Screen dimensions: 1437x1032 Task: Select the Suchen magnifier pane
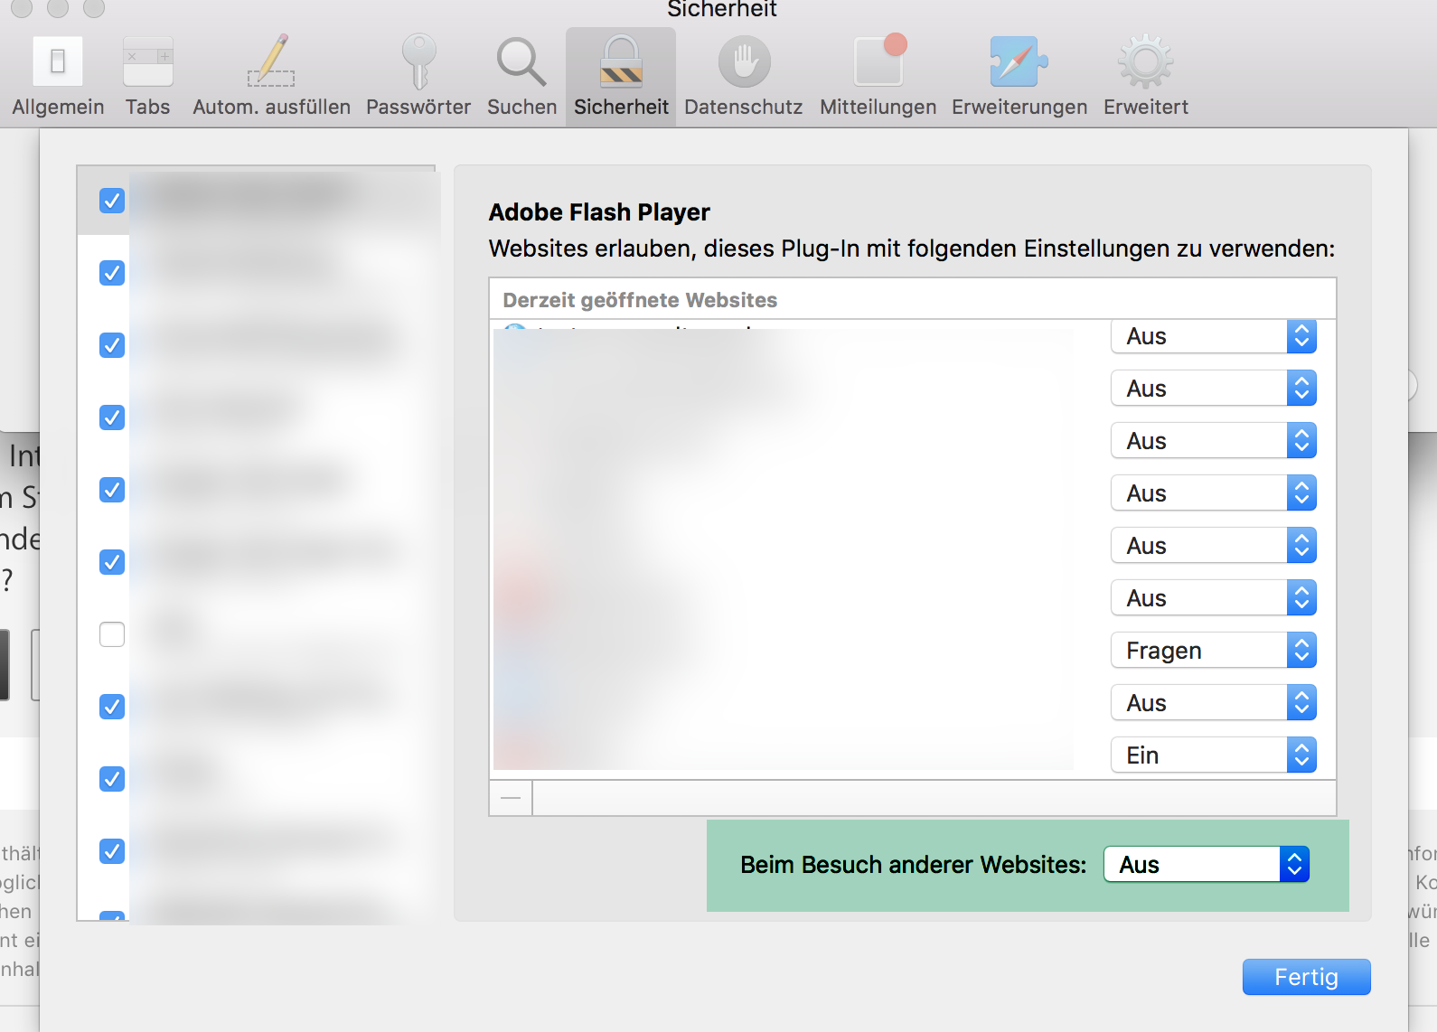[521, 77]
